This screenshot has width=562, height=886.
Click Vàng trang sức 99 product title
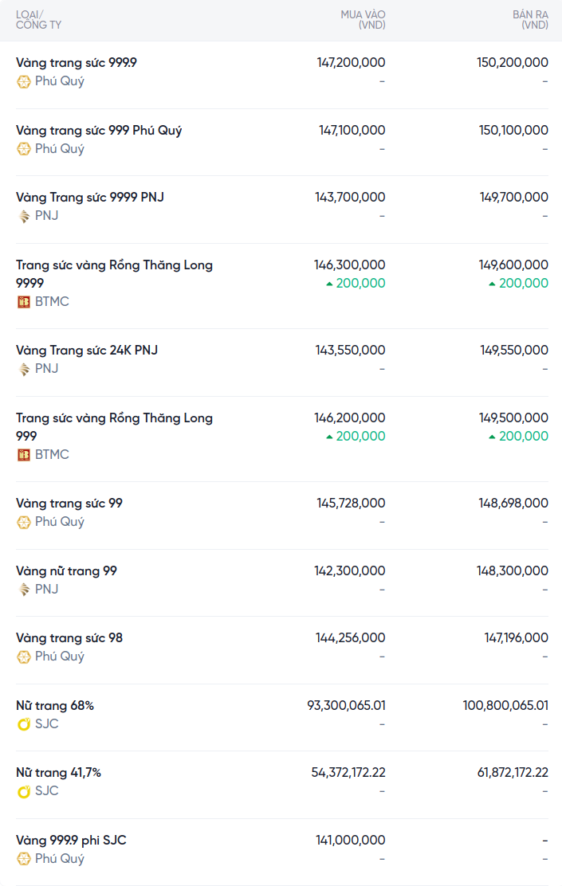tap(69, 504)
